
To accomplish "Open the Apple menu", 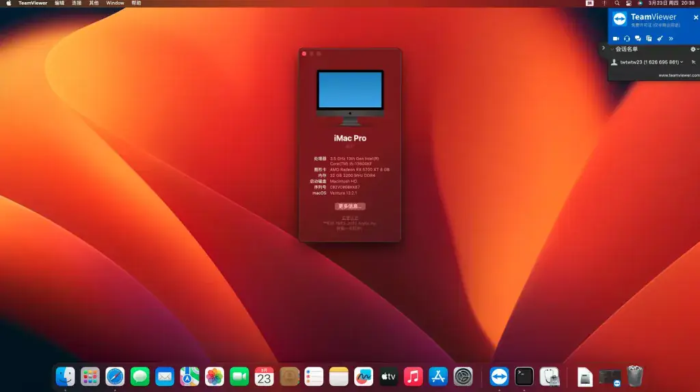I will [8, 3].
